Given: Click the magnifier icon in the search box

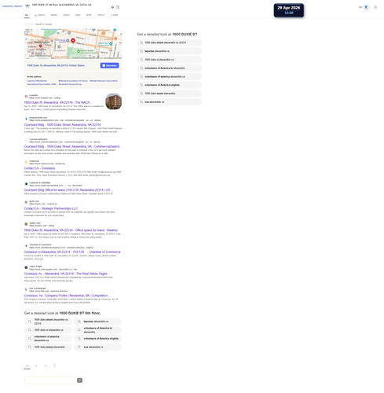Looking at the screenshot, I should pos(27,6).
